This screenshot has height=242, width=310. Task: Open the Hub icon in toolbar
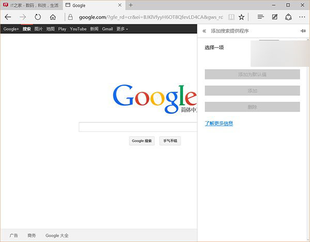pos(261,17)
